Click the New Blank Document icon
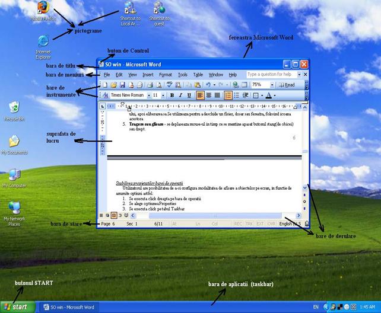The width and height of the screenshot is (381, 313). click(105, 85)
